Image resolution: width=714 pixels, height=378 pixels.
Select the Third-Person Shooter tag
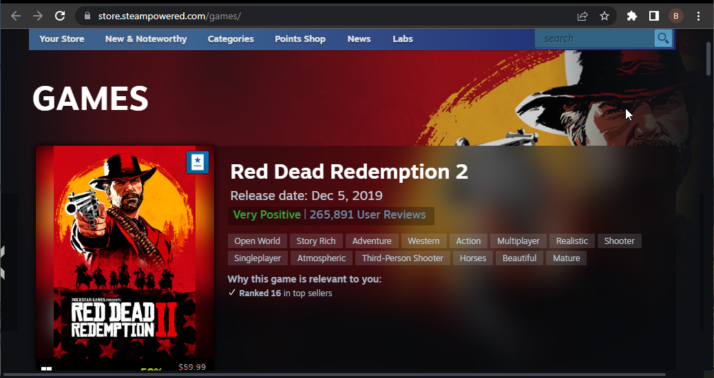click(x=403, y=258)
